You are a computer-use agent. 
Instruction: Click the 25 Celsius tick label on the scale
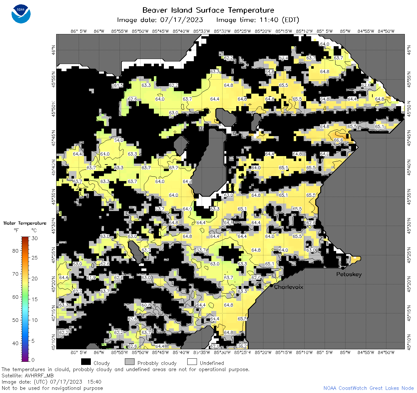35,258
